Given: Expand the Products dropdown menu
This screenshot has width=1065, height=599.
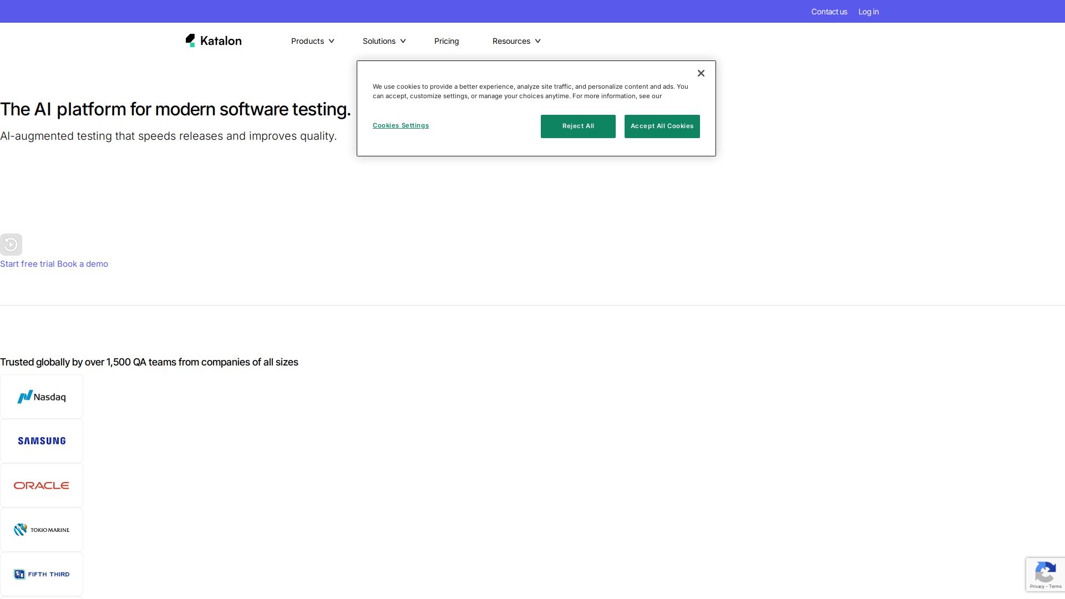Looking at the screenshot, I should (x=312, y=41).
